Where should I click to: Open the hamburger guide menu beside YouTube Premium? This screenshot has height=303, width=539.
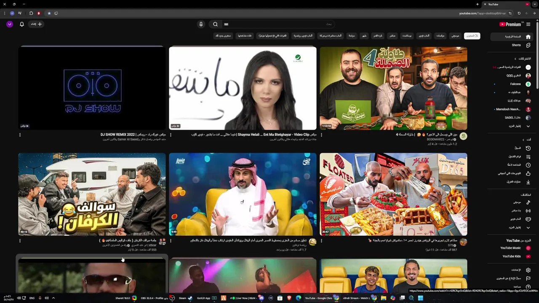tap(528, 24)
